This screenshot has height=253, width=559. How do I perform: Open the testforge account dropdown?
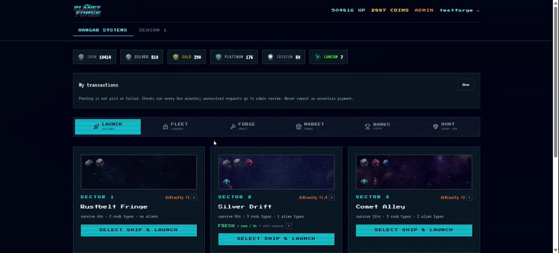coord(459,10)
